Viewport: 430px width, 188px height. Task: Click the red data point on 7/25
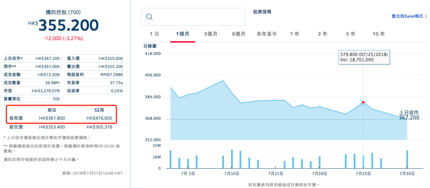coord(363,102)
